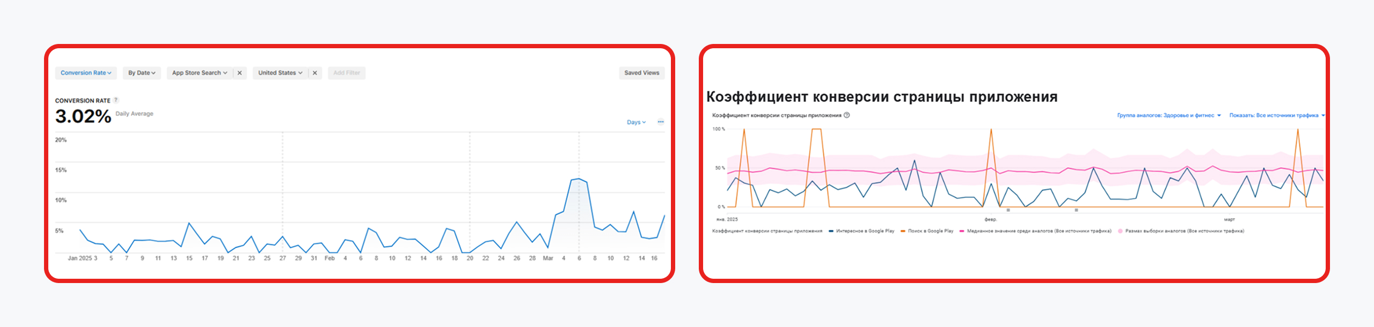Click the март axis label
This screenshot has height=327, width=1374.
[x=1229, y=219]
